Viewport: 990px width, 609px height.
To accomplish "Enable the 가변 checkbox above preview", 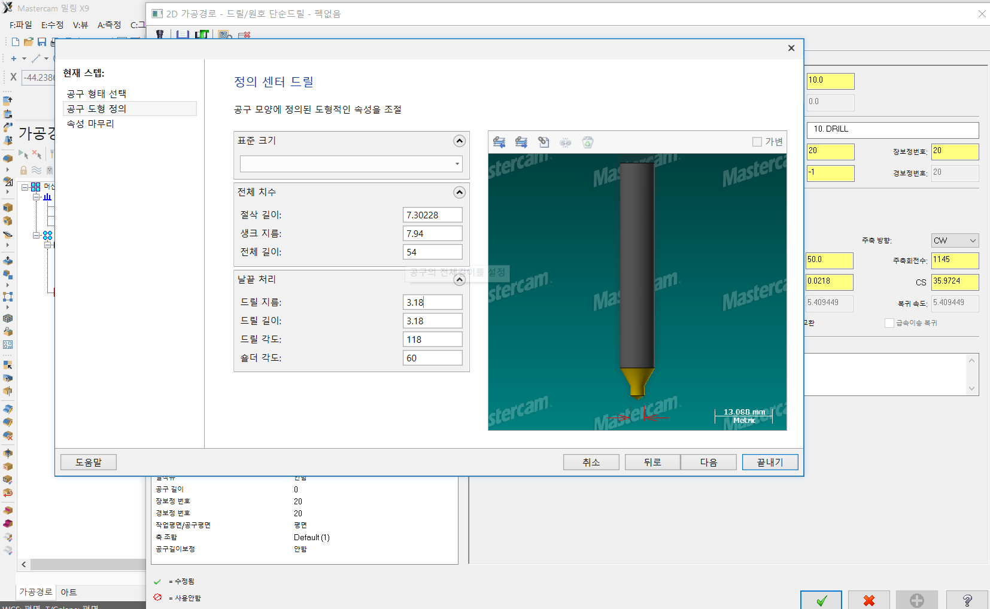I will tap(757, 142).
